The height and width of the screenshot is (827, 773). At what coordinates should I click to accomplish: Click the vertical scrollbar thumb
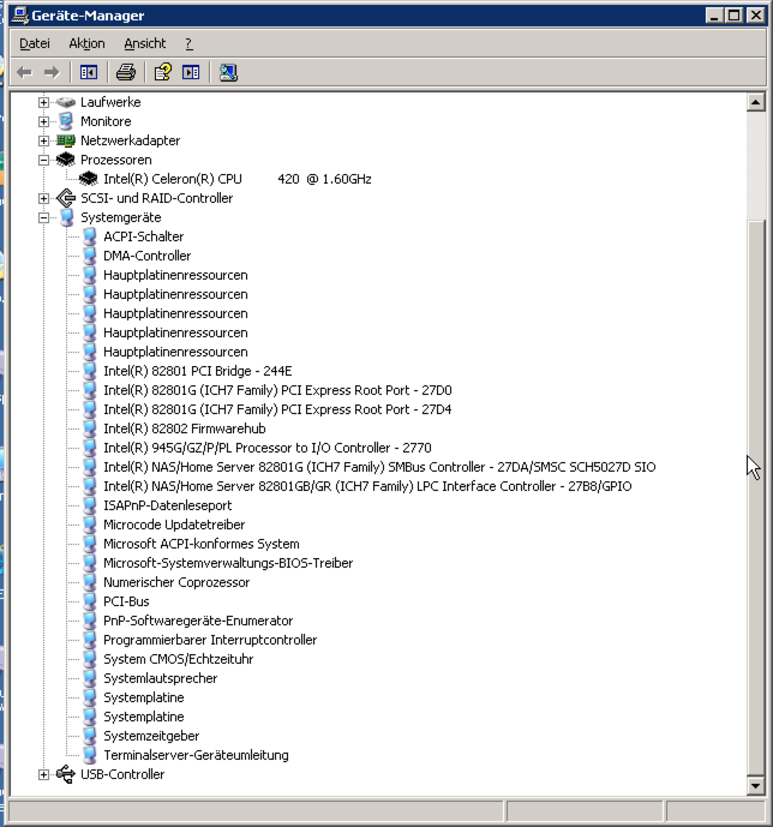(x=756, y=498)
